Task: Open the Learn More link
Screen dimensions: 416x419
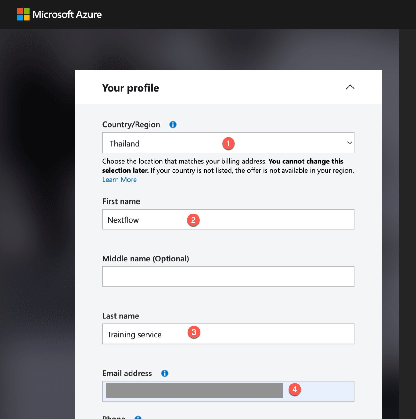Action: coord(119,180)
